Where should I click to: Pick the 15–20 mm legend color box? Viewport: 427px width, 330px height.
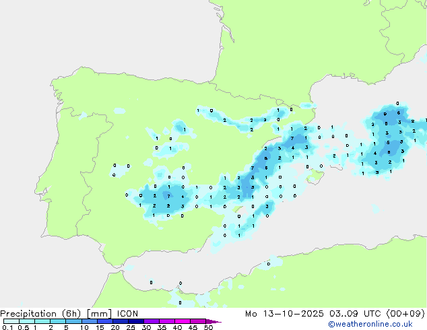click(x=105, y=321)
